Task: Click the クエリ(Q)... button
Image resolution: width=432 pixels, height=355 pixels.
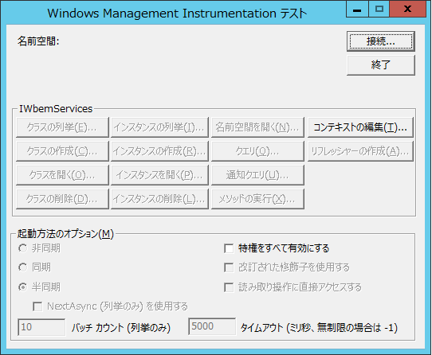Action: click(x=257, y=151)
